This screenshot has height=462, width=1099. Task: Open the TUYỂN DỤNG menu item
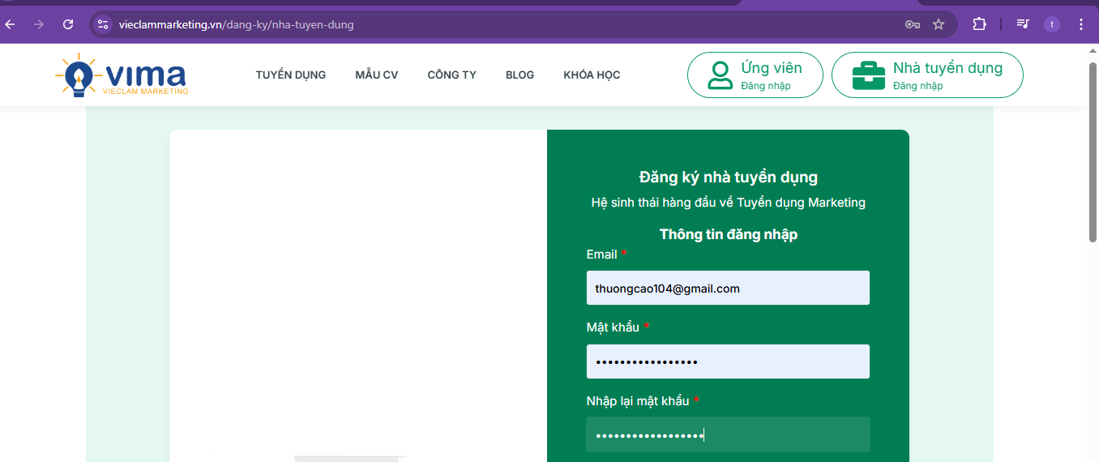click(290, 75)
